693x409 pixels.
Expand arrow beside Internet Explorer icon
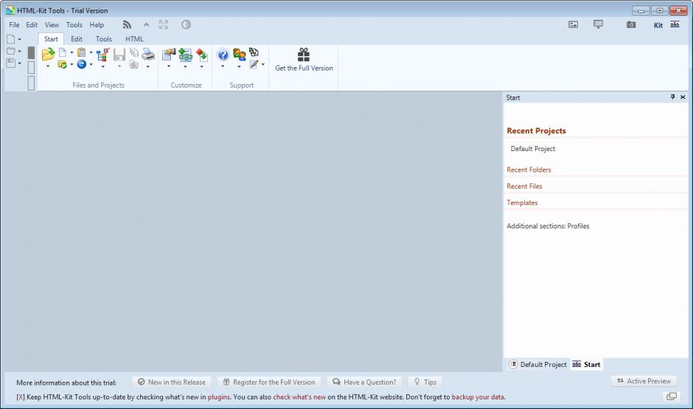click(x=91, y=65)
